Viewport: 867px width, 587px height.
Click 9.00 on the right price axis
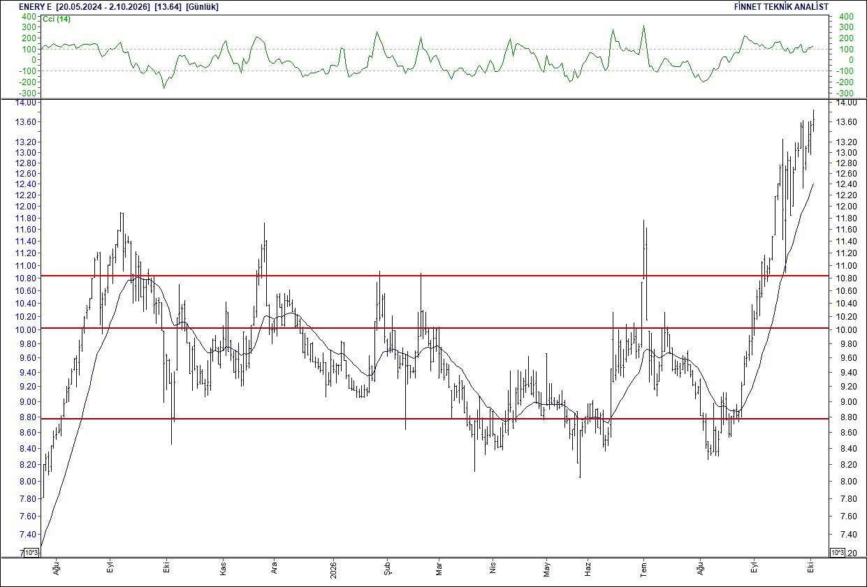[x=847, y=402]
